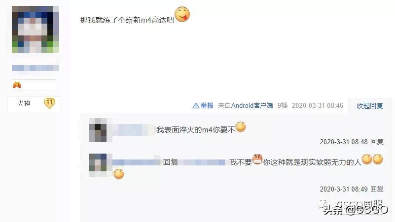Open the main poster's pixelated avatar

[36, 30]
